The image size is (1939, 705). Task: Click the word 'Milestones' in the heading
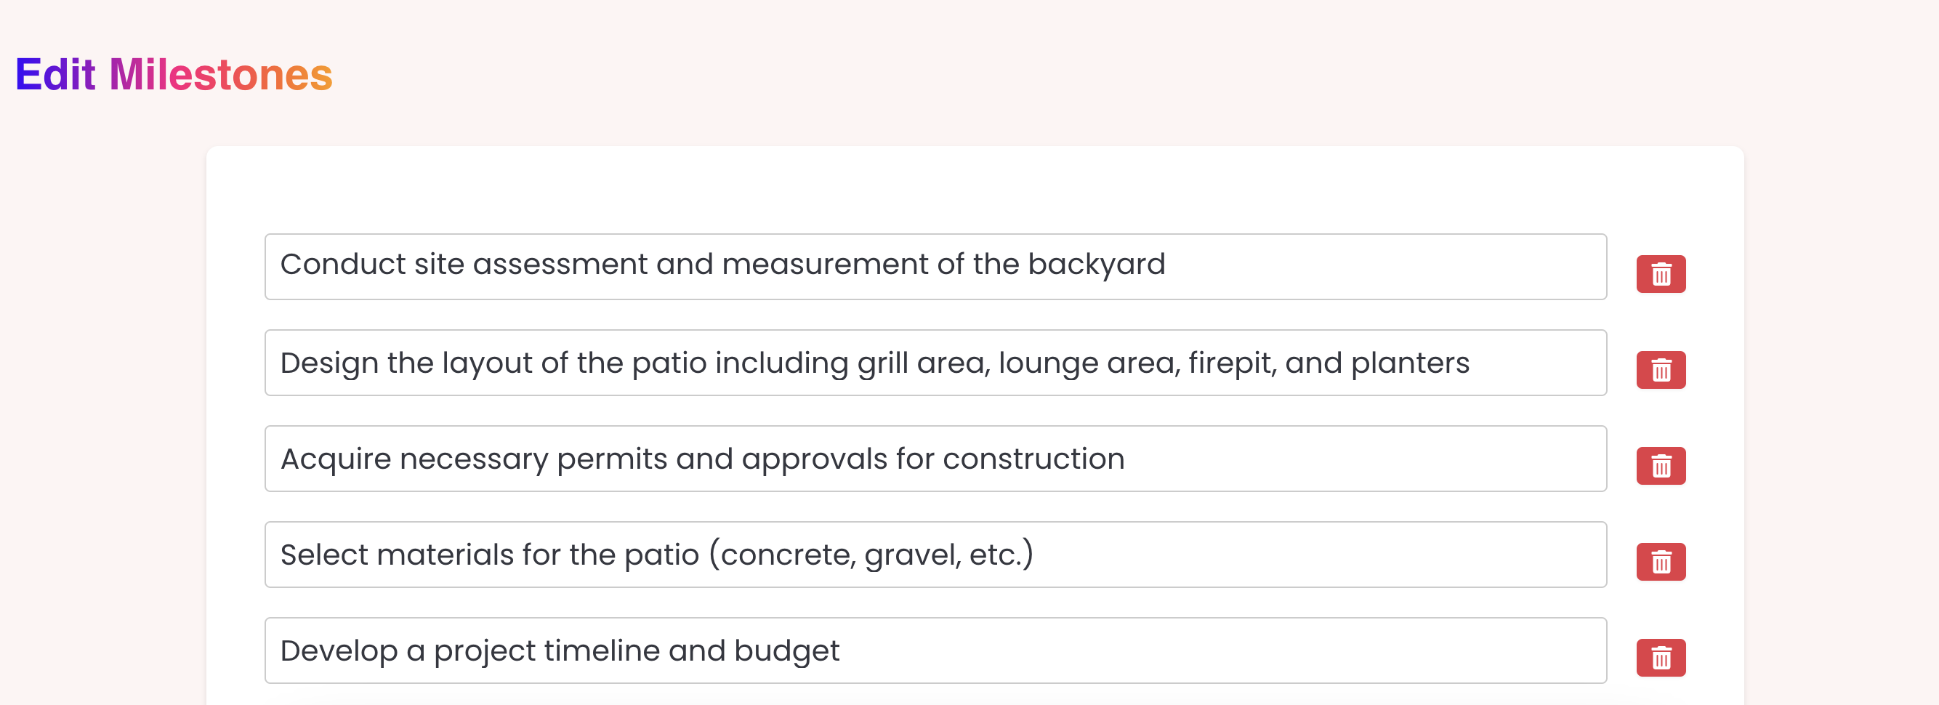coord(220,74)
